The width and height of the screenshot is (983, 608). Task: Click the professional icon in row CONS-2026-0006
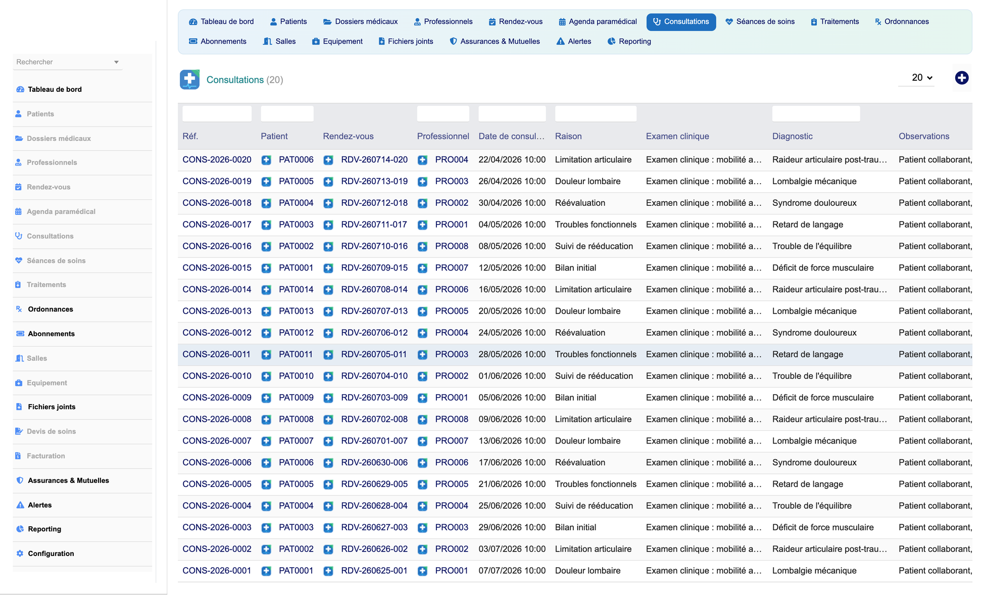coord(422,463)
